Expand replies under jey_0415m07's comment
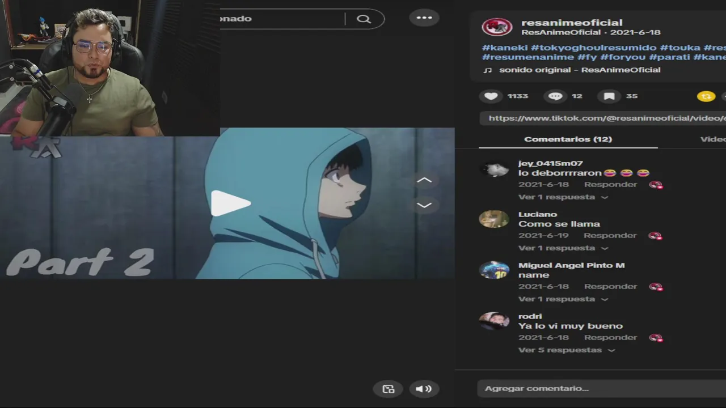The image size is (726, 408). [x=563, y=197]
